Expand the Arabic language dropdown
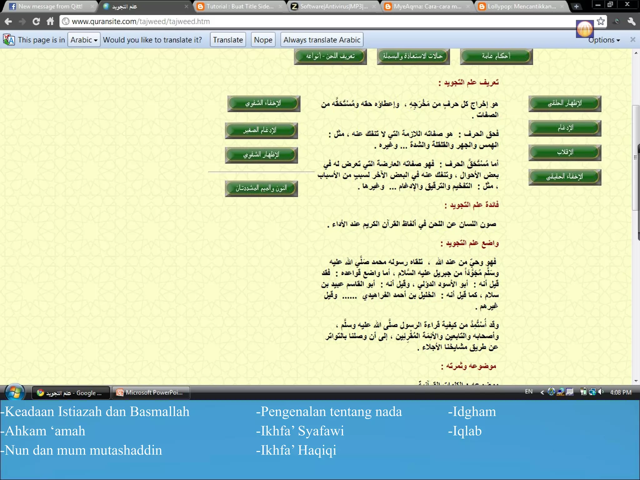This screenshot has width=640, height=480. (x=84, y=40)
